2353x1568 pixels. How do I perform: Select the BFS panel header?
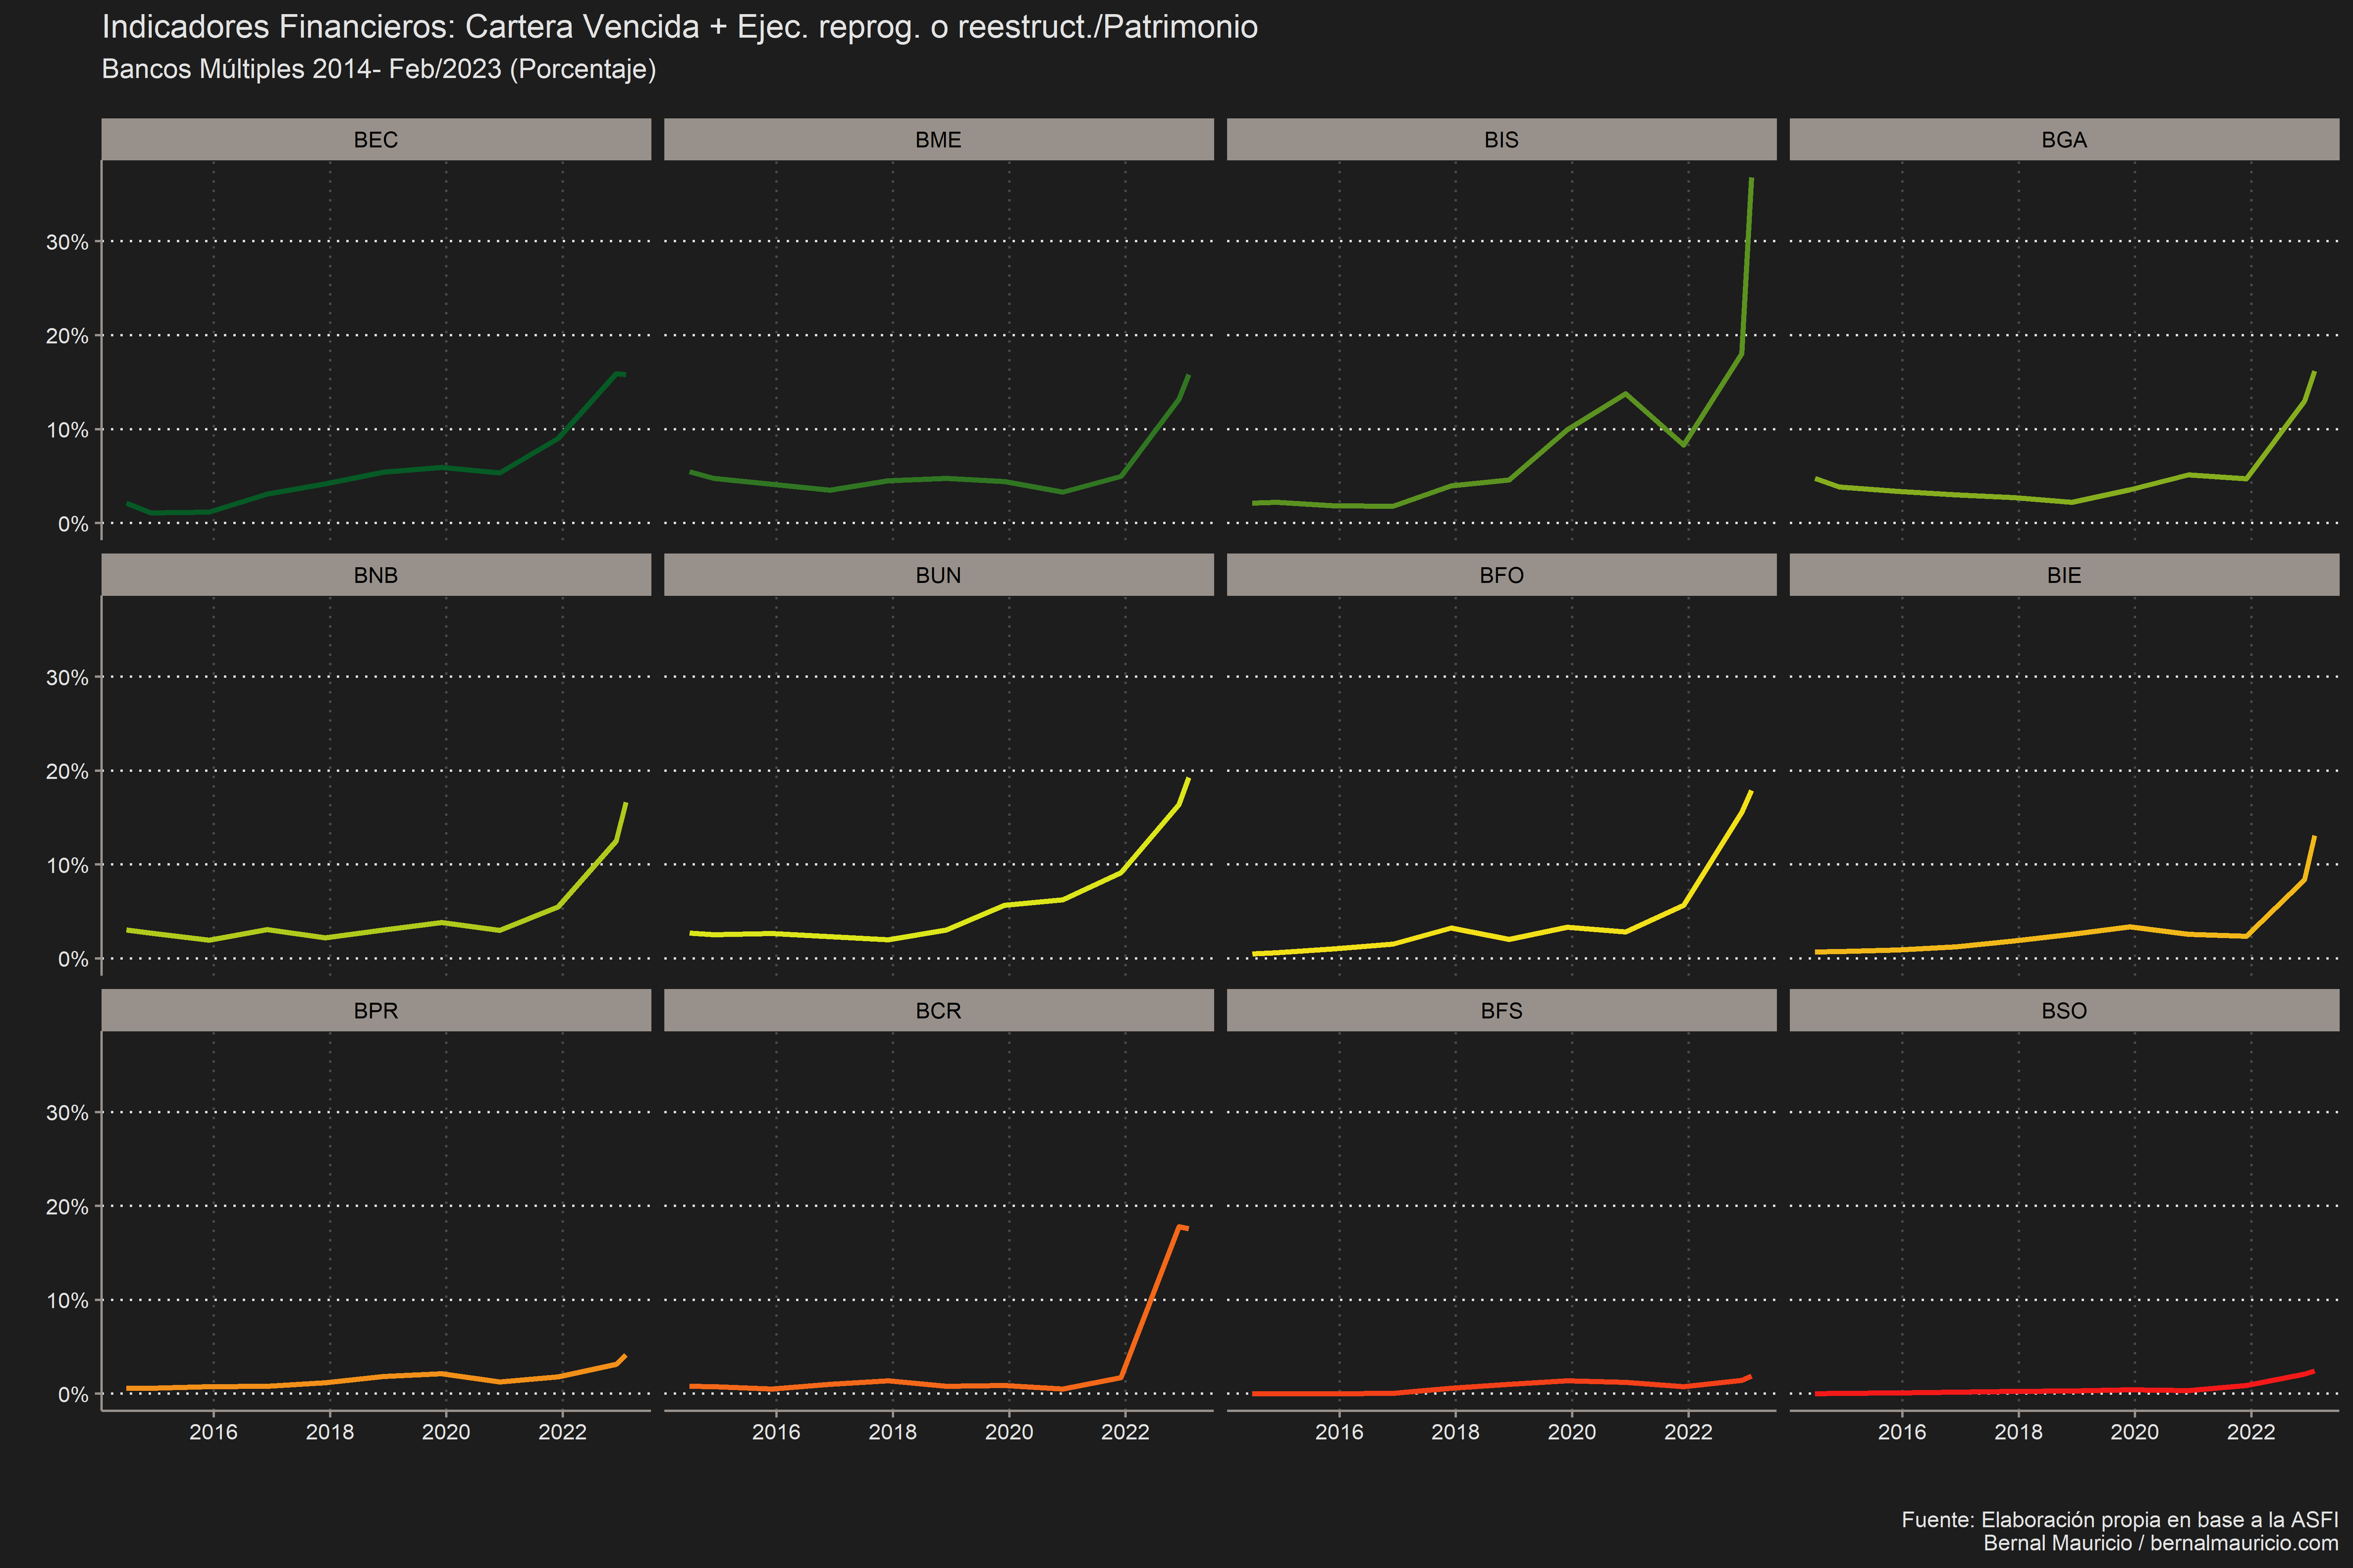point(1502,1010)
